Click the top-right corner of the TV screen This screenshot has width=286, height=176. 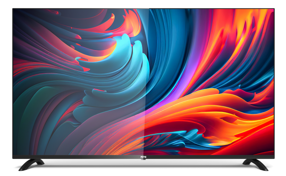point(273,10)
